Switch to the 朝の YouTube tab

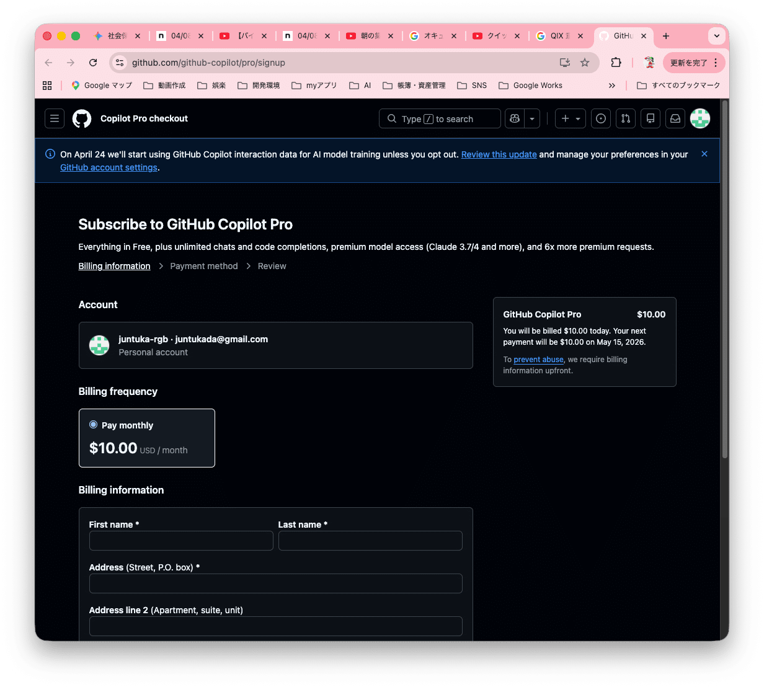coord(370,36)
